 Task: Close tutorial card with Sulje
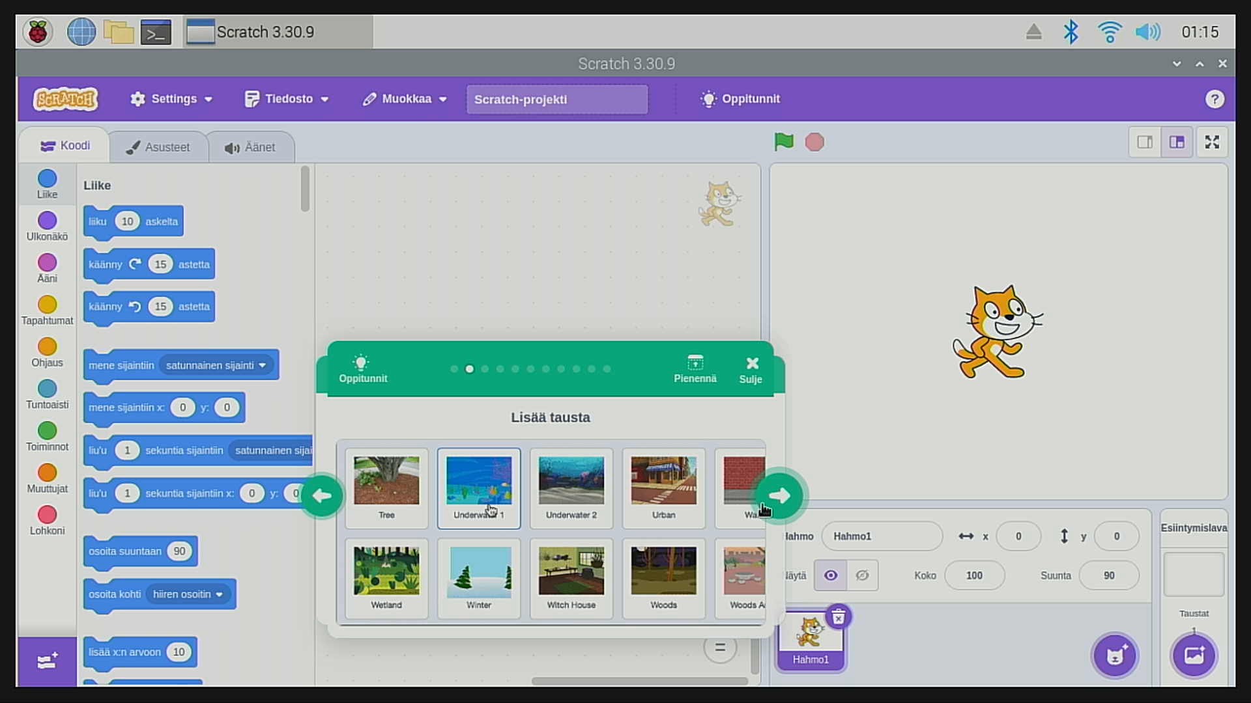coord(751,369)
